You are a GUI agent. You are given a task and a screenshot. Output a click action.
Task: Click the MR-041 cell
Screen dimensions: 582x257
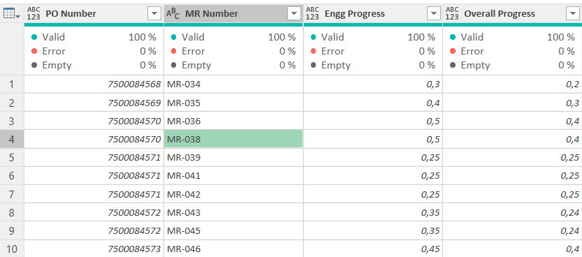click(233, 176)
